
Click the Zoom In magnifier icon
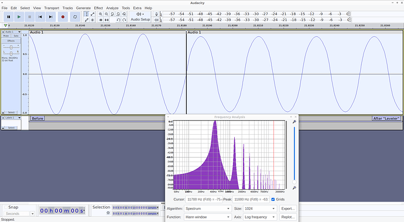(x=101, y=14)
